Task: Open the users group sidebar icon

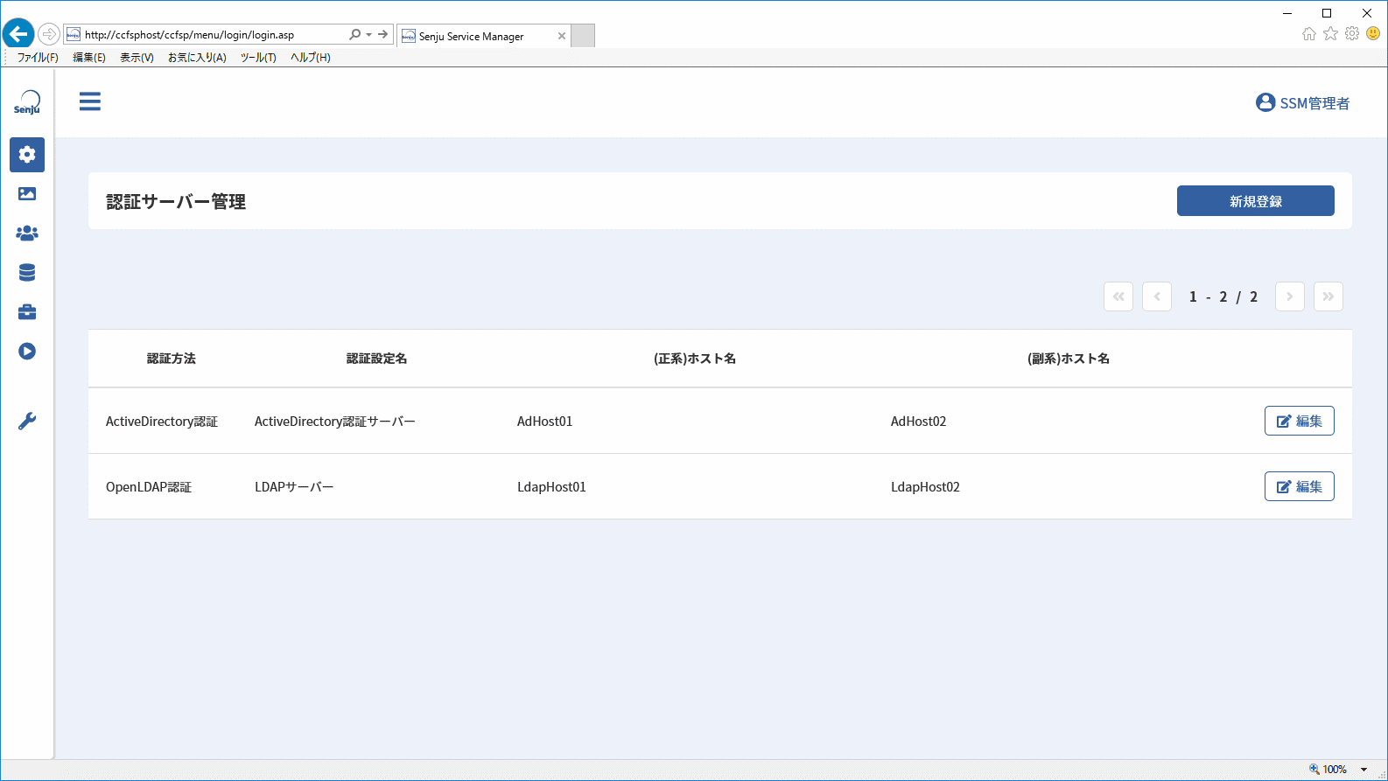Action: (x=27, y=234)
